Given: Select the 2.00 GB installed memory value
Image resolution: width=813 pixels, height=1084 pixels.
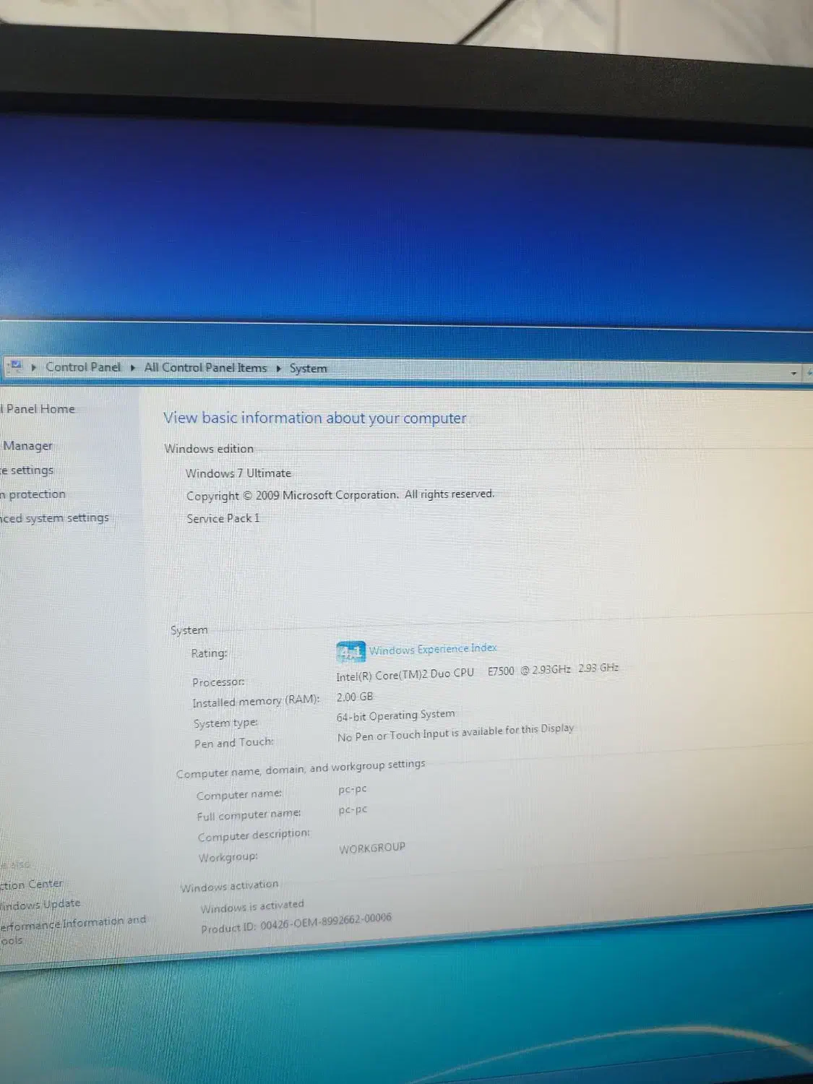Looking at the screenshot, I should coord(355,697).
